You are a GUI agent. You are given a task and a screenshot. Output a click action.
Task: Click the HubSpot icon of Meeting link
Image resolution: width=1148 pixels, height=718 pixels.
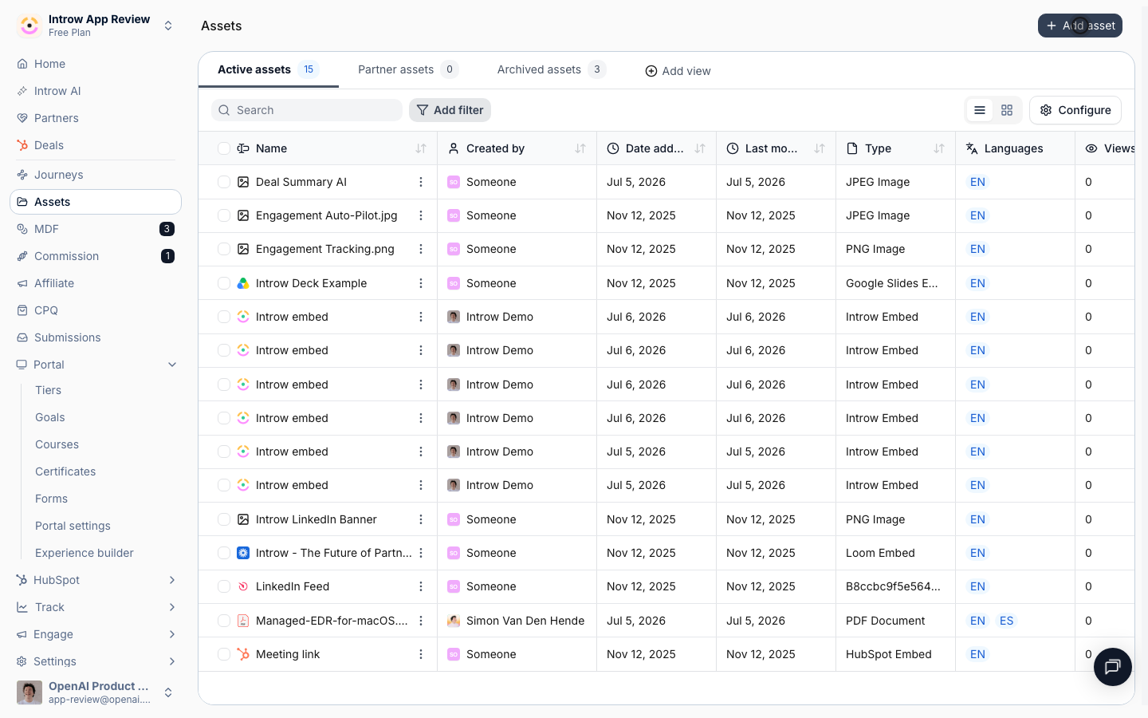(243, 654)
